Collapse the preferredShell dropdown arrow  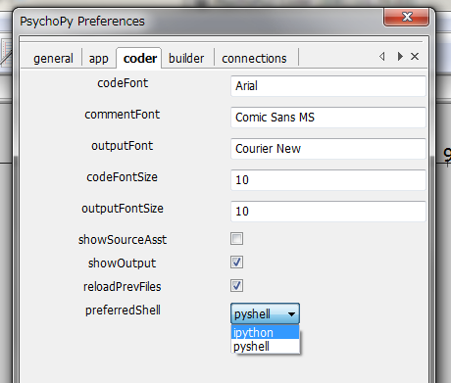point(291,314)
